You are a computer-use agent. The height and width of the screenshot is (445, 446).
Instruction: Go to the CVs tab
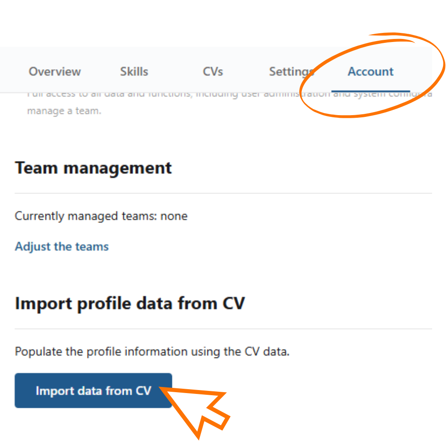pyautogui.click(x=213, y=71)
